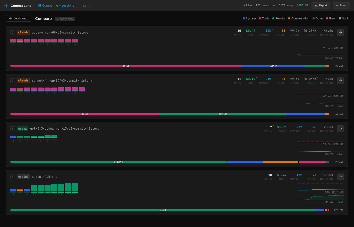Click turn 7 bar in gemini-2.5-pro chart
Viewport: 354px width, 227px height.
54,188
